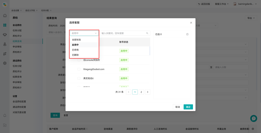This screenshot has height=133, width=261.
Task: Switch to the 自定义字段 tab
Action: pos(30,10)
